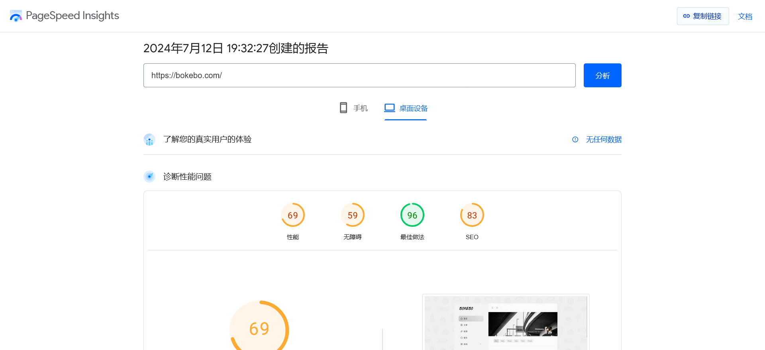Viewport: 765px width, 350px height.
Task: Click the info icon beside 无任何数据
Action: pos(575,140)
